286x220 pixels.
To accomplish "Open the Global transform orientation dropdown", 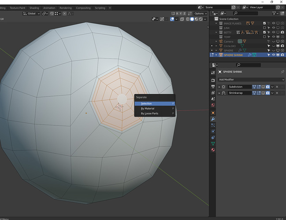I will (31, 14).
